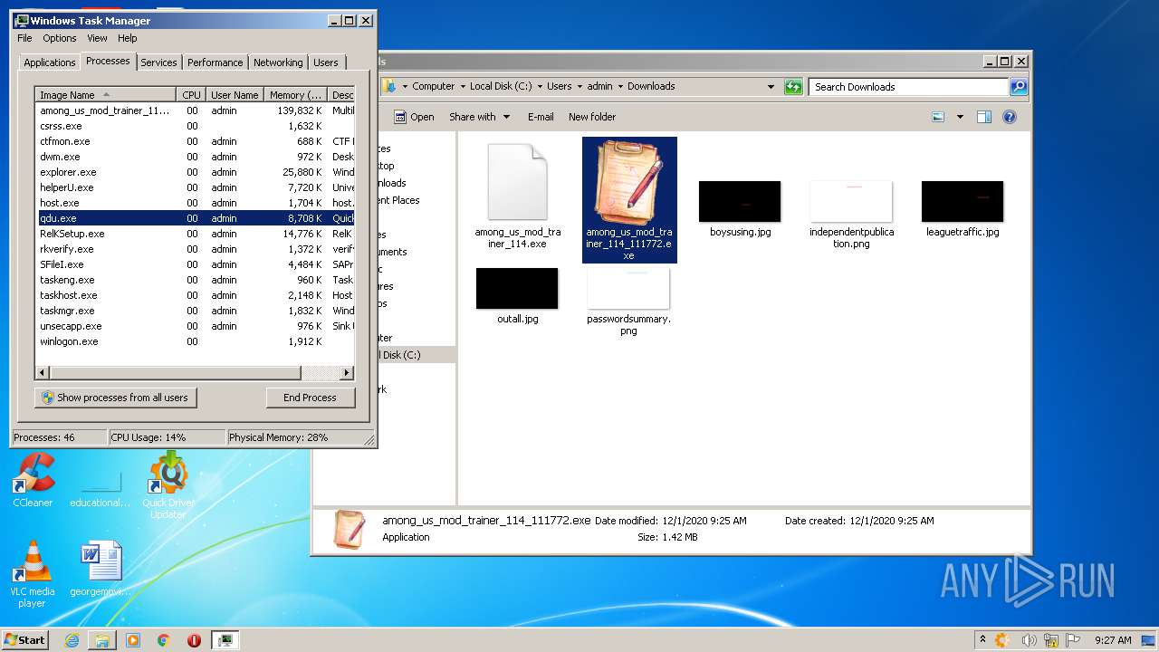Click E-mail in Explorer toolbar
Screen dimensions: 1159x652
point(541,117)
